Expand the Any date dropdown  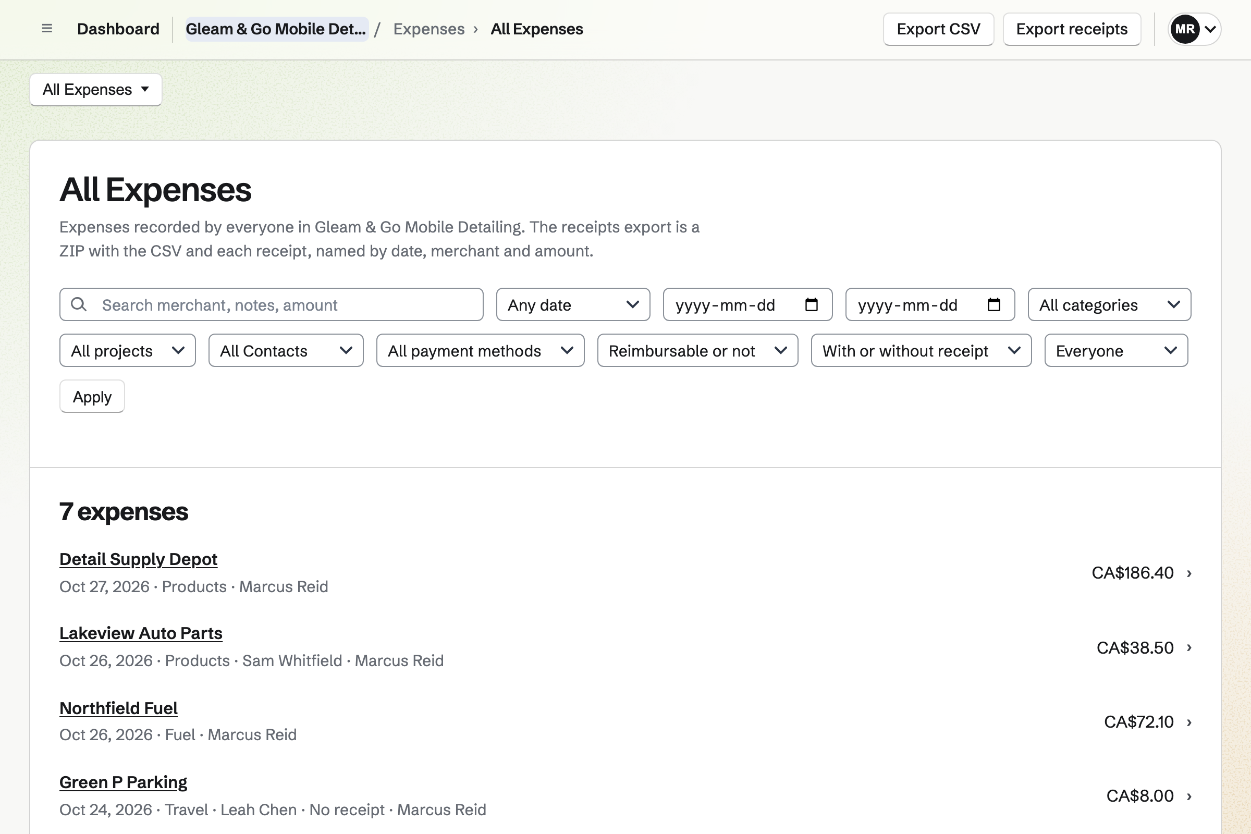click(573, 305)
